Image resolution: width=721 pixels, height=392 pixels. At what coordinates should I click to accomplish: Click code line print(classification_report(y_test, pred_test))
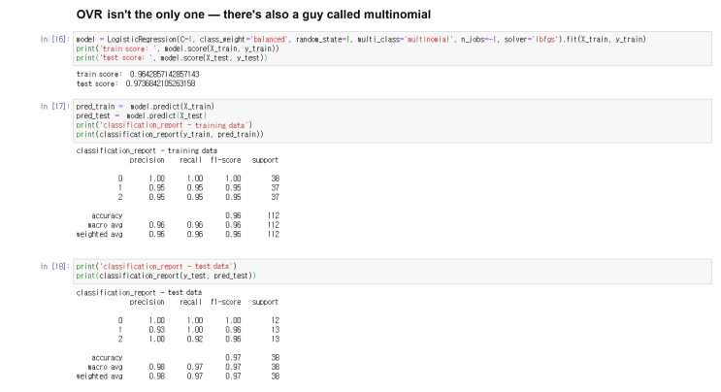[166, 276]
